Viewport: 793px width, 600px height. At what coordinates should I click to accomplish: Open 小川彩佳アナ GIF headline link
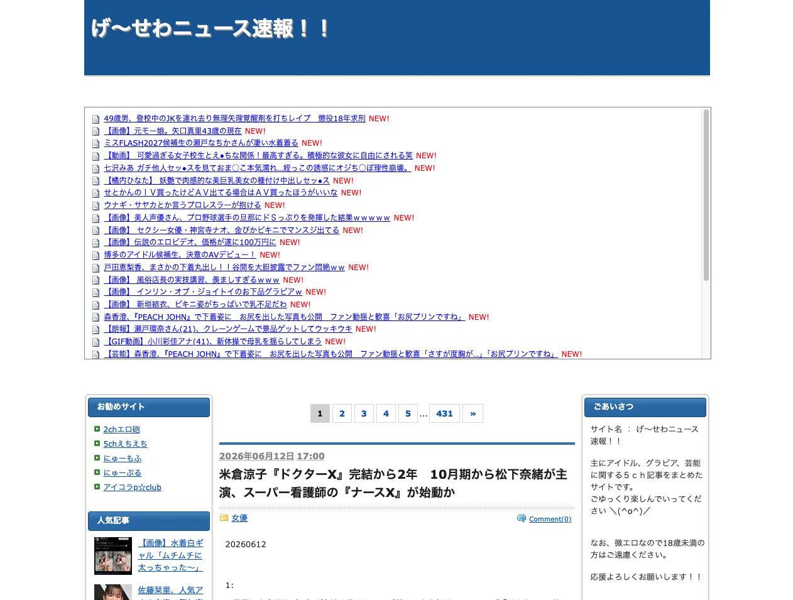tap(212, 342)
